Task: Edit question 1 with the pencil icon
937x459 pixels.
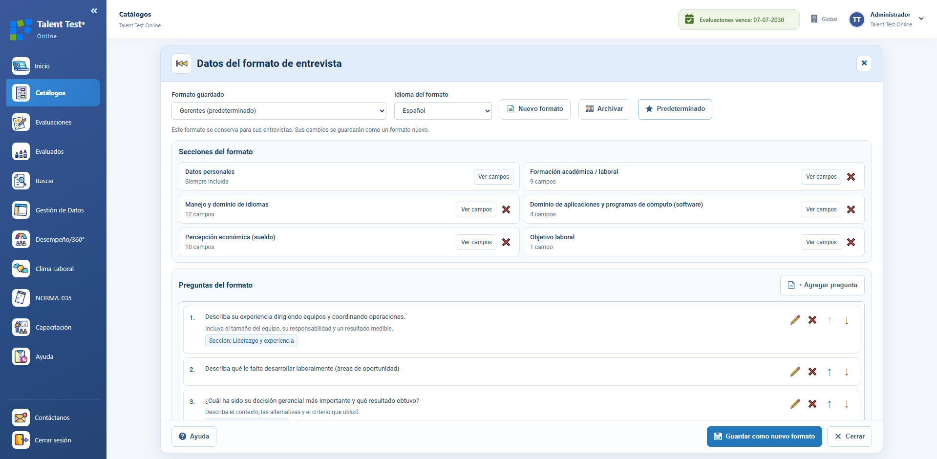Action: coord(795,320)
